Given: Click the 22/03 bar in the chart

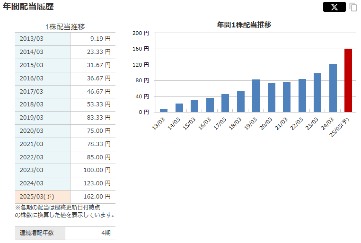Looking at the screenshot, I should pyautogui.click(x=302, y=95).
